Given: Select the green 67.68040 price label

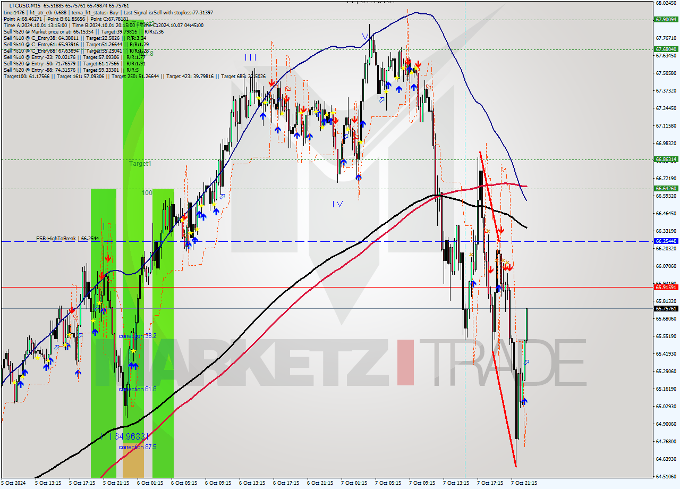Looking at the screenshot, I should (x=666, y=49).
